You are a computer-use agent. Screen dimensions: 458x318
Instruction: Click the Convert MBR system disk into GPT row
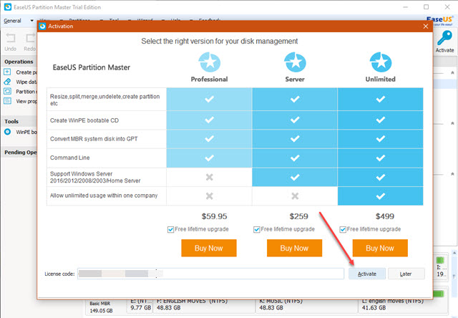235,139
